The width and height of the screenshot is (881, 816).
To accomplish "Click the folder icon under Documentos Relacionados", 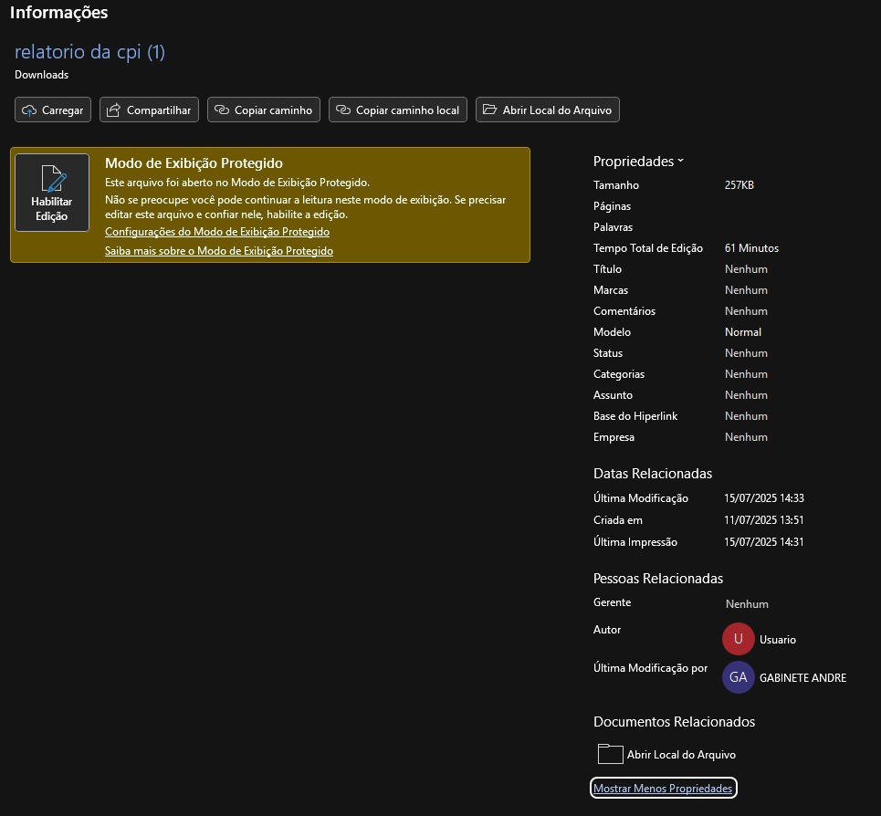I will click(609, 754).
